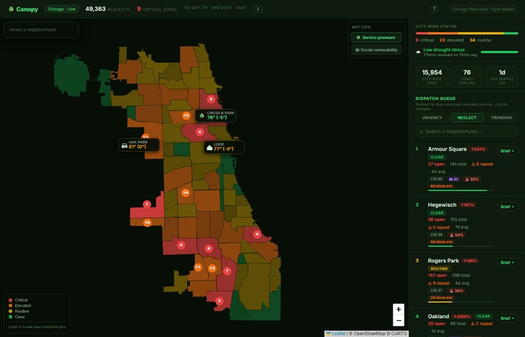Click the Lincoln Park weather tree icon
Screen dimensions: 525x337
pyautogui.click(x=202, y=115)
